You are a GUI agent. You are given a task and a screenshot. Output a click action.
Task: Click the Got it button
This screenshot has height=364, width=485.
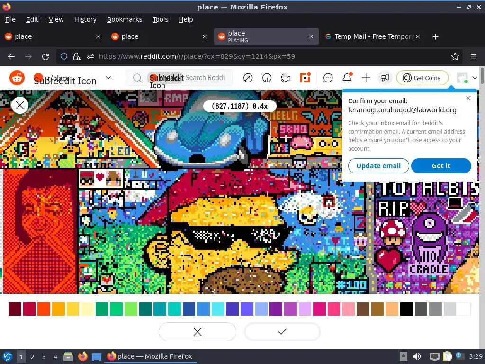(x=441, y=166)
